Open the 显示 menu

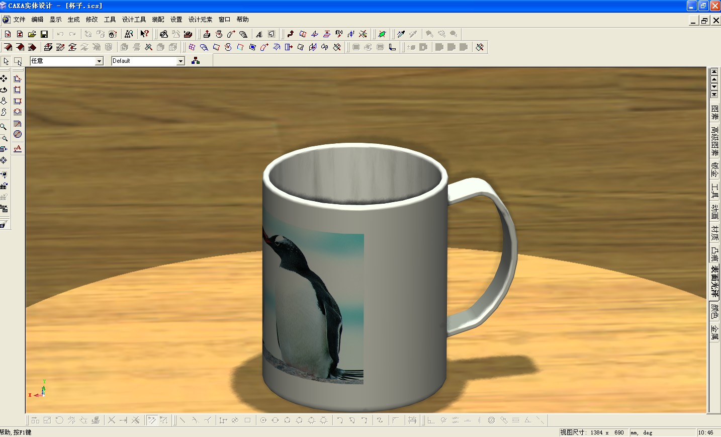point(55,20)
